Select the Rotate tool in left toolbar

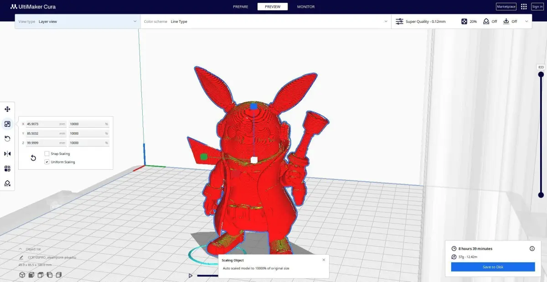click(7, 139)
